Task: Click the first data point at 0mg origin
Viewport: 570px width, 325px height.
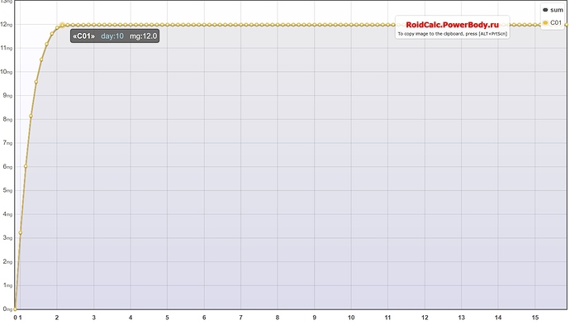Action: pos(15,309)
